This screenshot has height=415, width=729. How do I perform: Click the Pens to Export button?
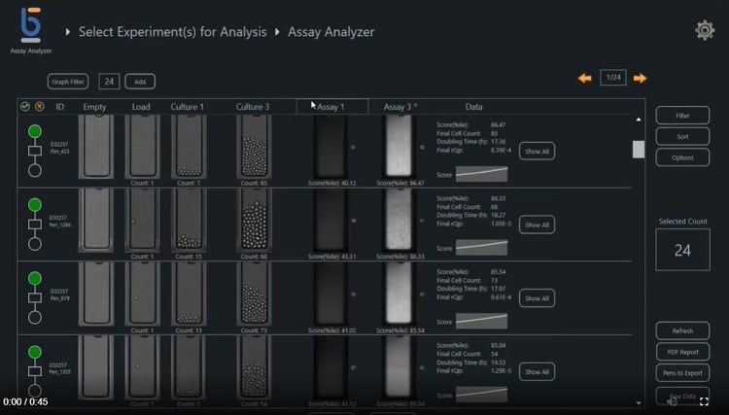(x=682, y=372)
